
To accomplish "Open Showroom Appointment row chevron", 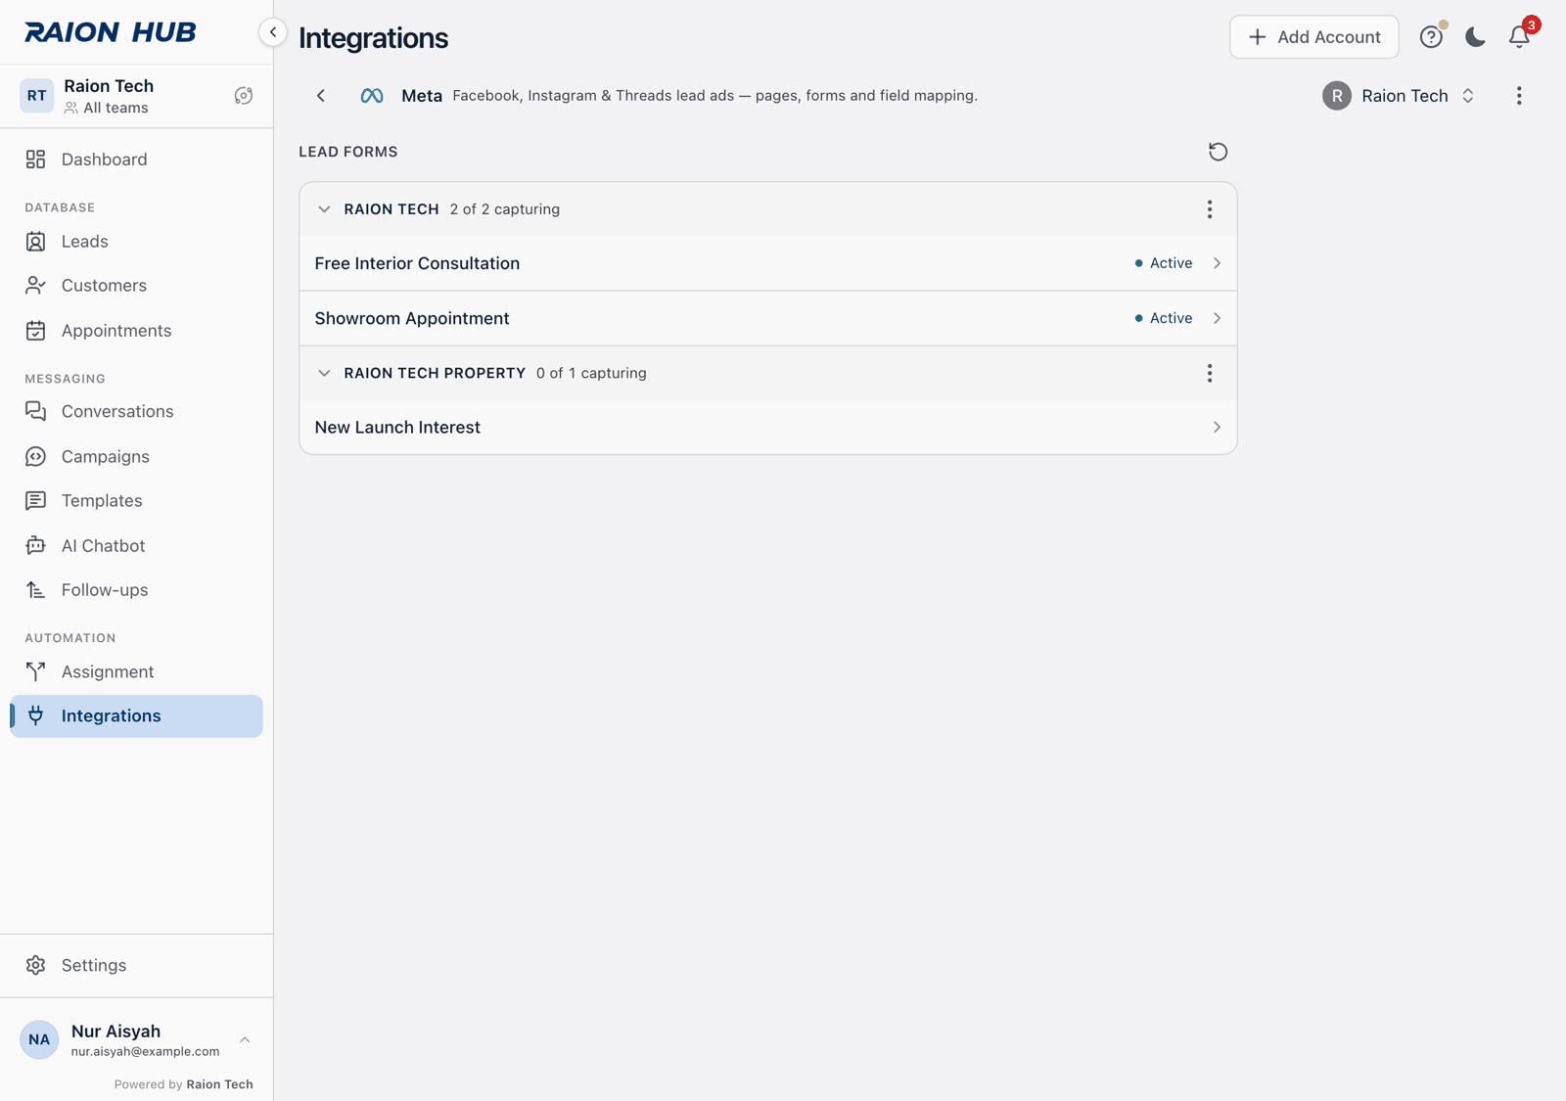I will (1217, 318).
